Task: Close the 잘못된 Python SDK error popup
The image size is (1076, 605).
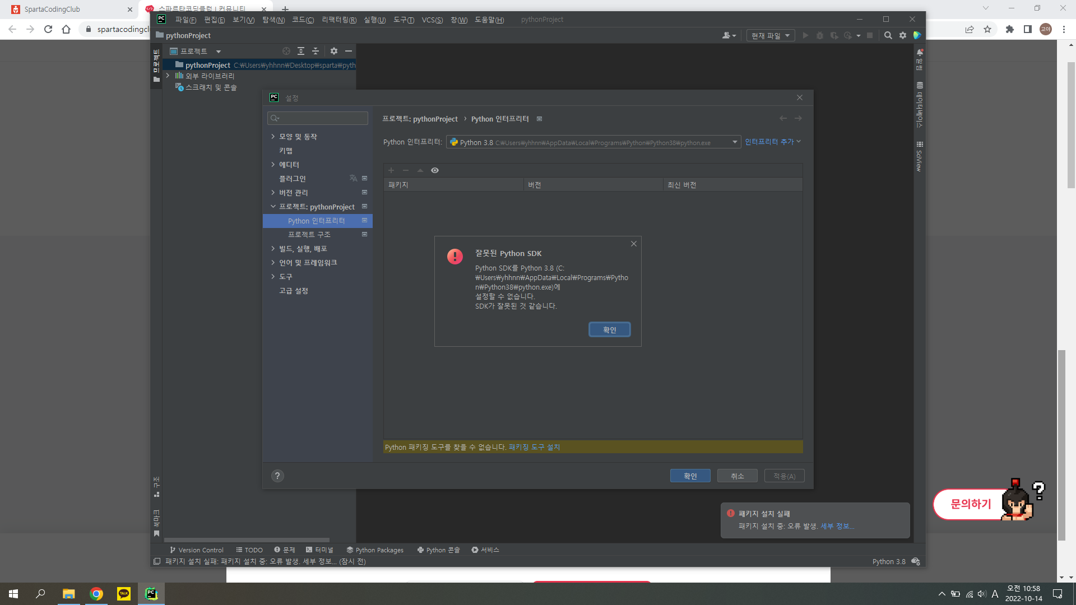Action: pos(634,244)
